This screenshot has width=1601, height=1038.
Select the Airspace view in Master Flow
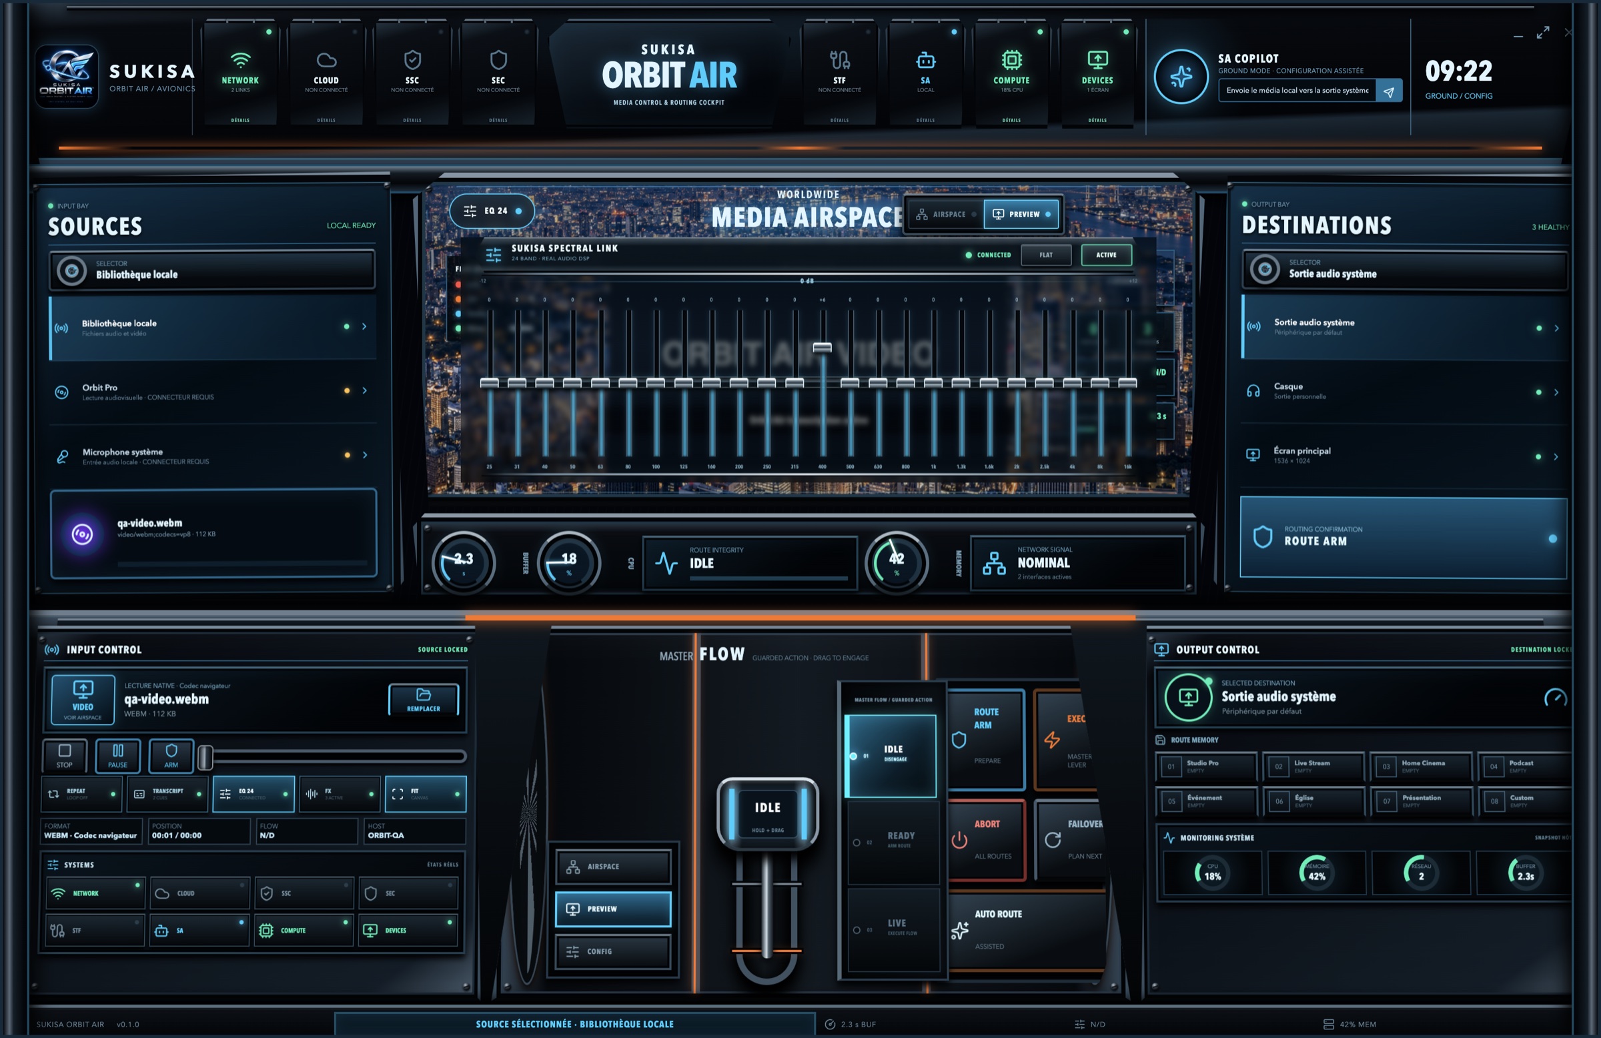(x=614, y=867)
